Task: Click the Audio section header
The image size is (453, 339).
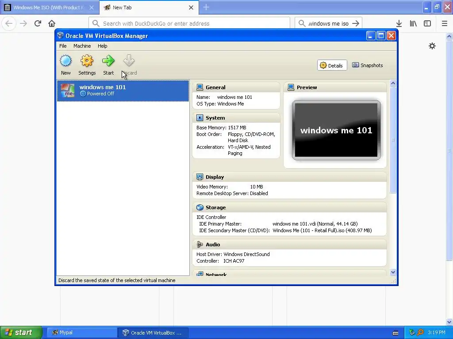Action: pos(289,245)
